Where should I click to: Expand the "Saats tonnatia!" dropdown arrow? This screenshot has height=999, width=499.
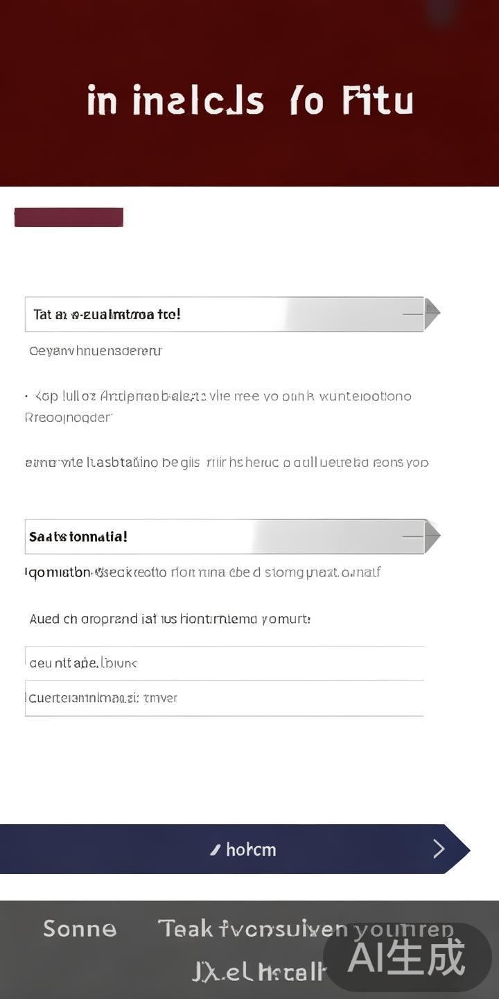coord(432,536)
